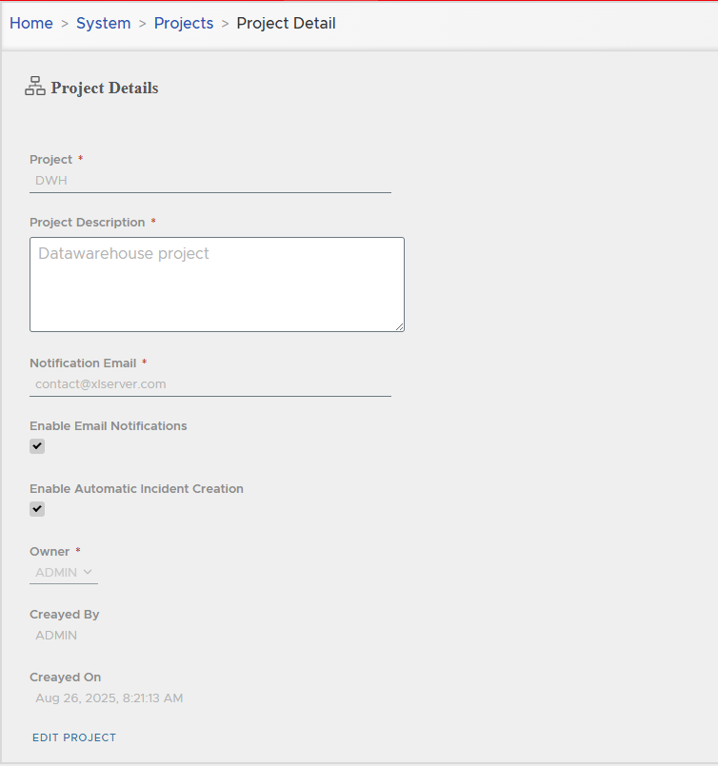
Task: Click the Enable Automatic Incident Creation label
Action: (x=136, y=489)
